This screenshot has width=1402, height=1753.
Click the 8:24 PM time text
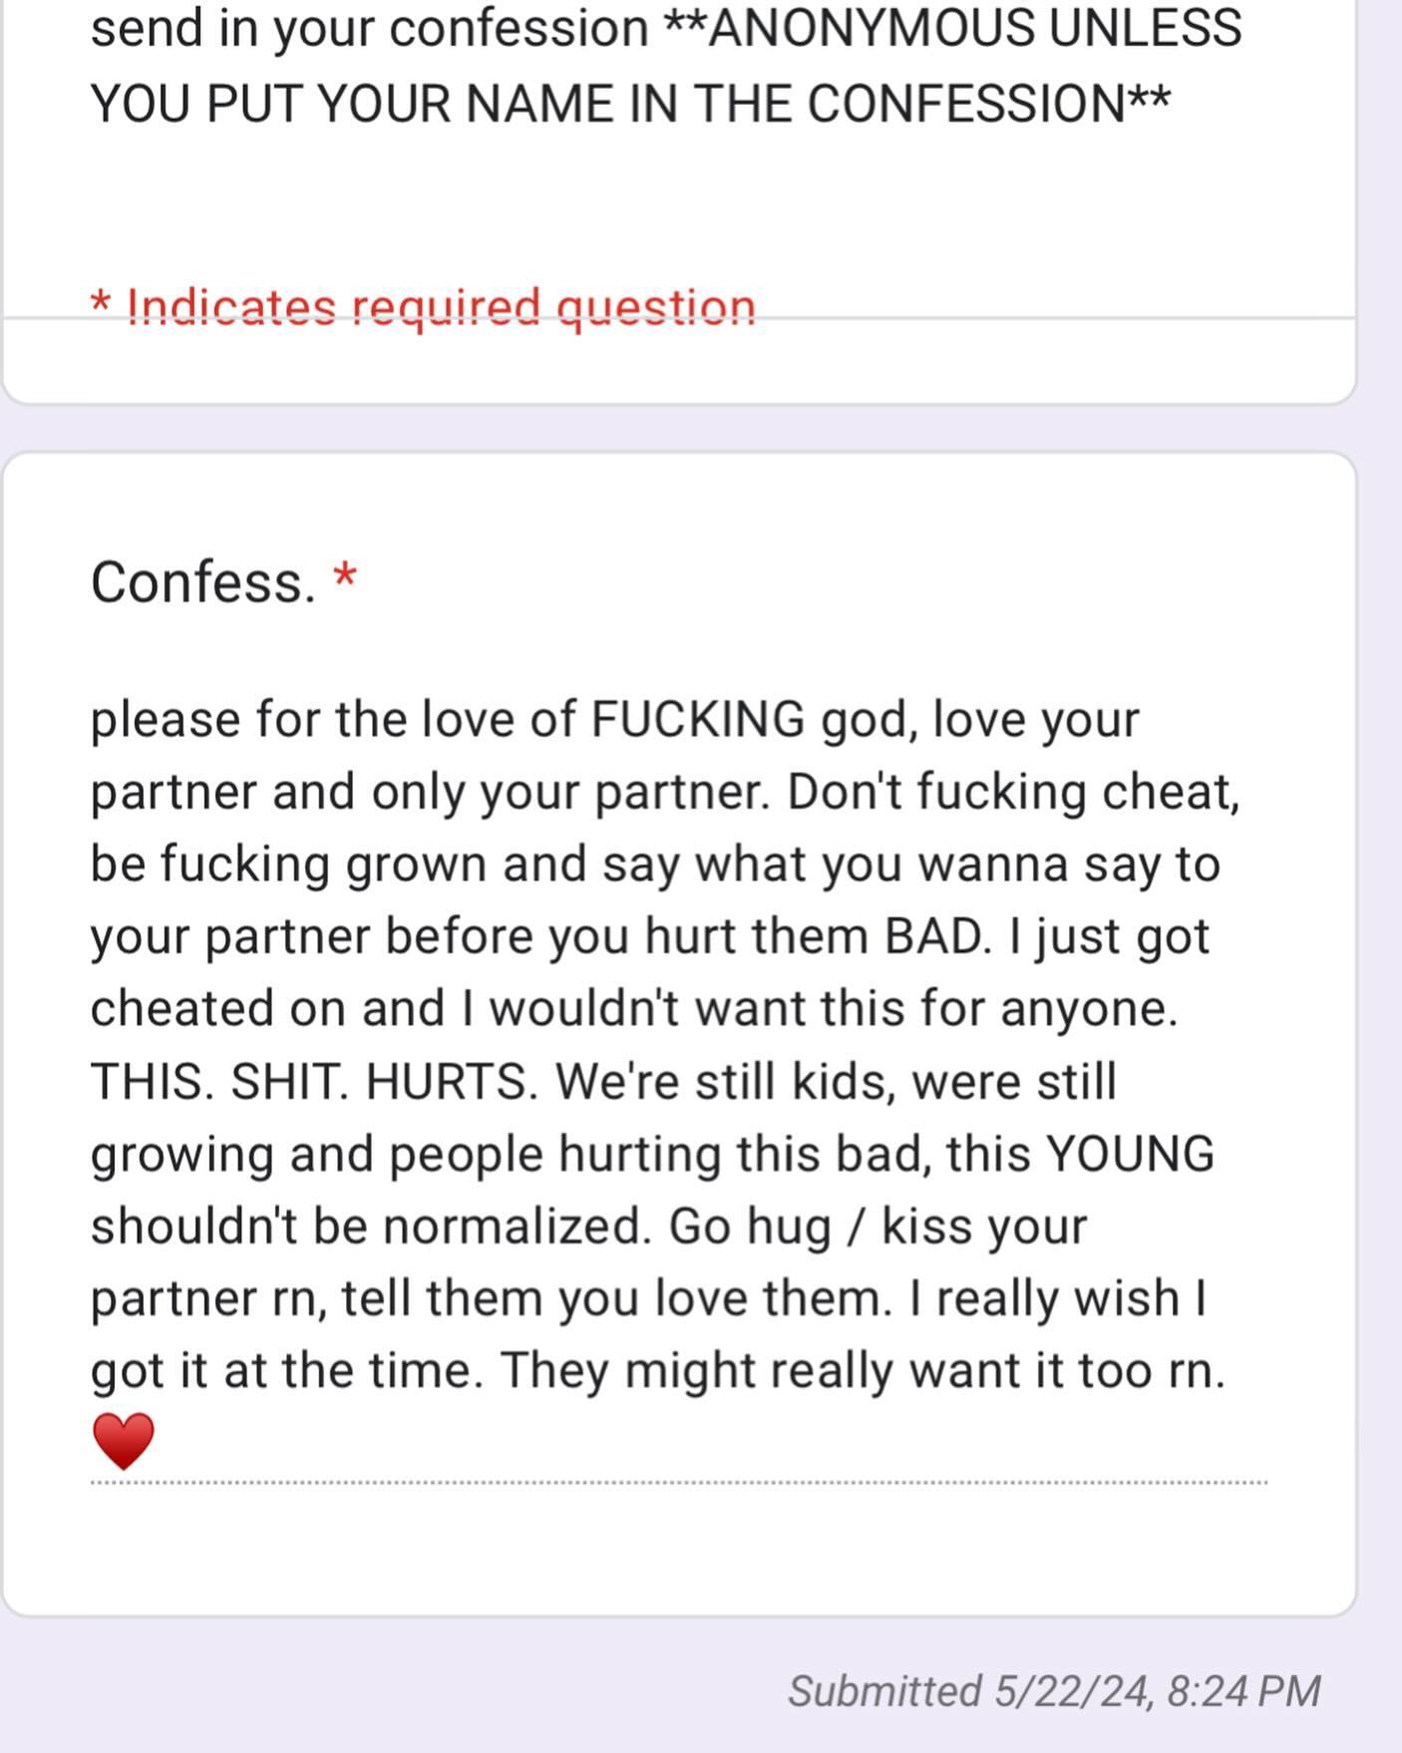(1242, 1691)
